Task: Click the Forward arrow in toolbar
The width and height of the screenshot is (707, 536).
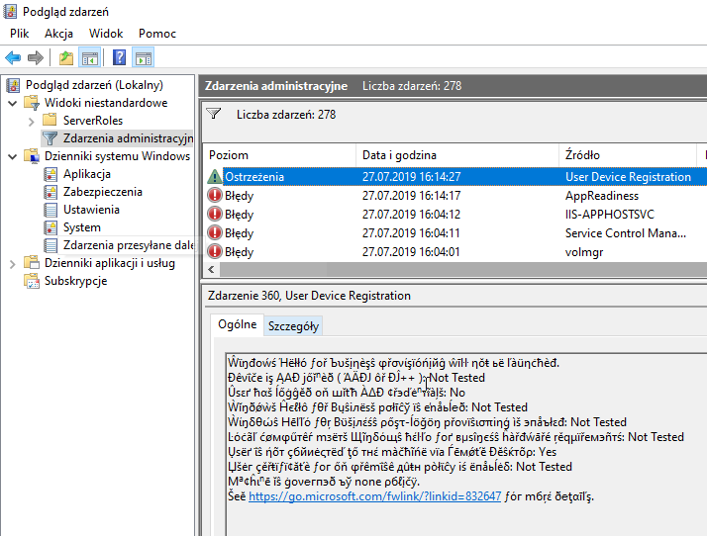Action: coord(36,57)
